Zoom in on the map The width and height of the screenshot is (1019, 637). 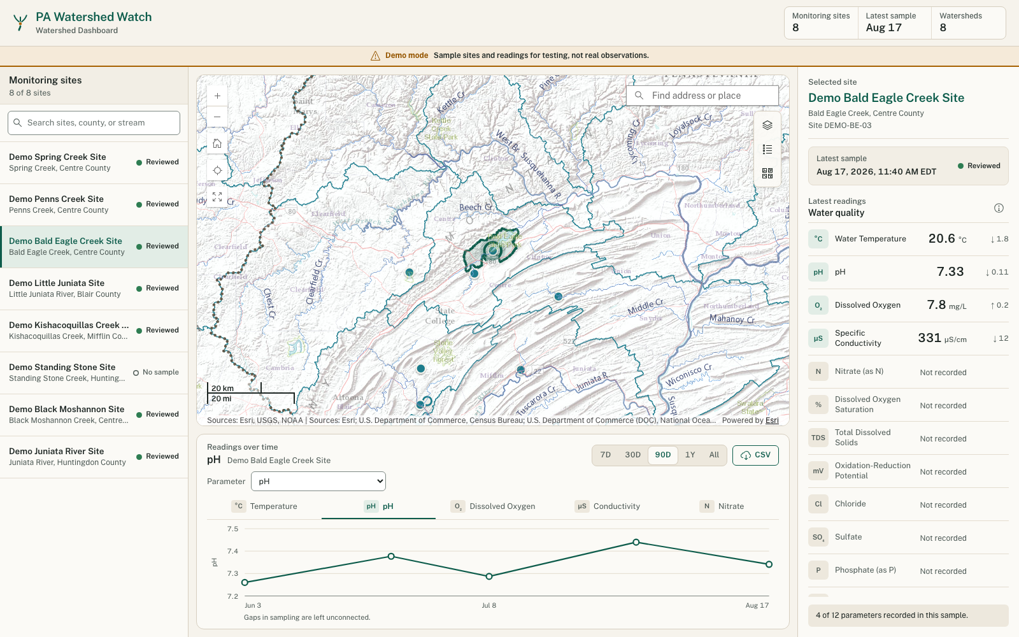click(217, 96)
